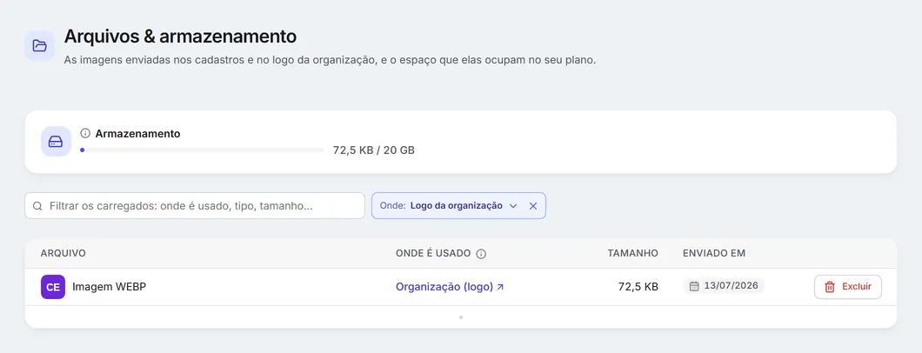Click the info icon beside Onde é usado
Viewport: 922px width, 353px height.
481,254
